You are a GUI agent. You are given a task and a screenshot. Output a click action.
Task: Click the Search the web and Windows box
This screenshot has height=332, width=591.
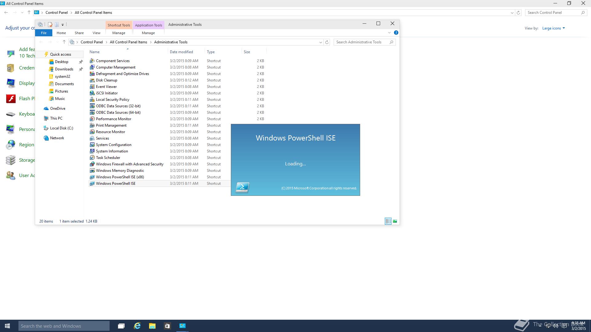(64, 326)
